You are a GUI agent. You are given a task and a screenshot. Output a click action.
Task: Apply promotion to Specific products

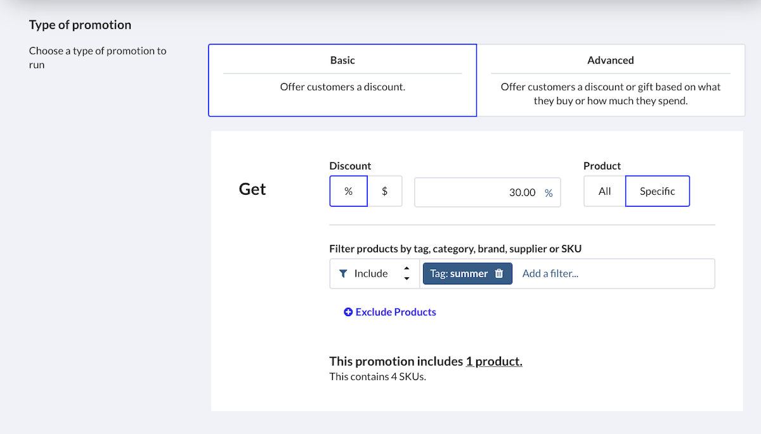point(658,191)
